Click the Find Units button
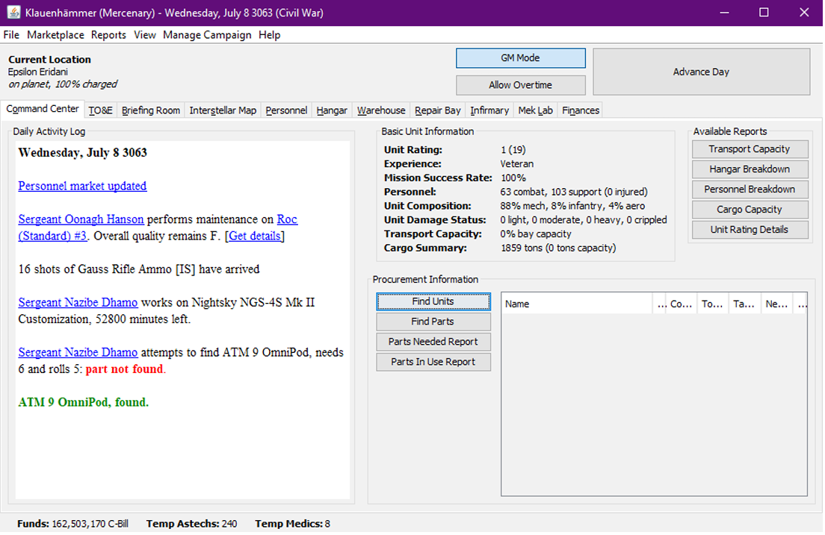This screenshot has height=535, width=825. (x=433, y=301)
